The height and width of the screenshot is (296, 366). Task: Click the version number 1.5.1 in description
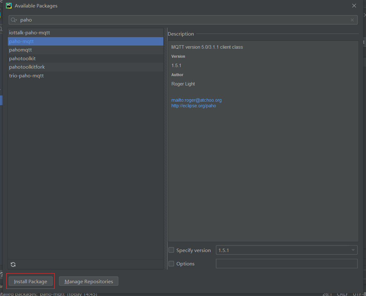coord(176,66)
